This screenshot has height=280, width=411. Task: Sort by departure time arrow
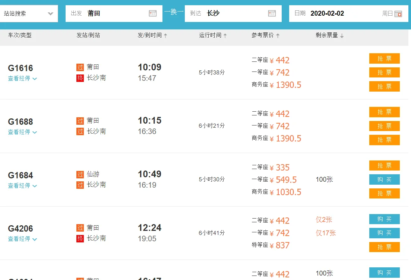pos(165,36)
